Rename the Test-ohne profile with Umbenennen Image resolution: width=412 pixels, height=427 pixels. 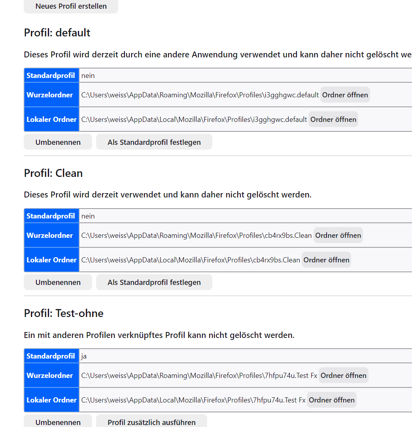[58, 421]
